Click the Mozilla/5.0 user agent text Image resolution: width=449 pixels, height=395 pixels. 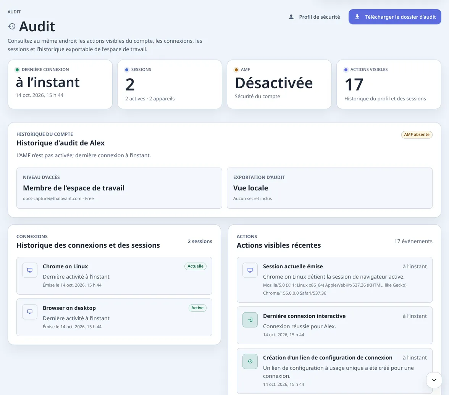coord(334,289)
